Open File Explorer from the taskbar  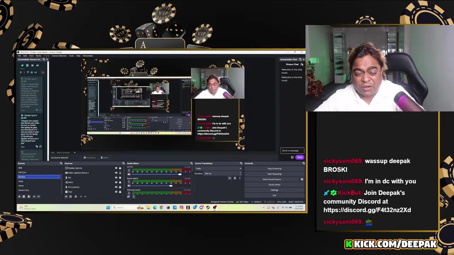148,208
